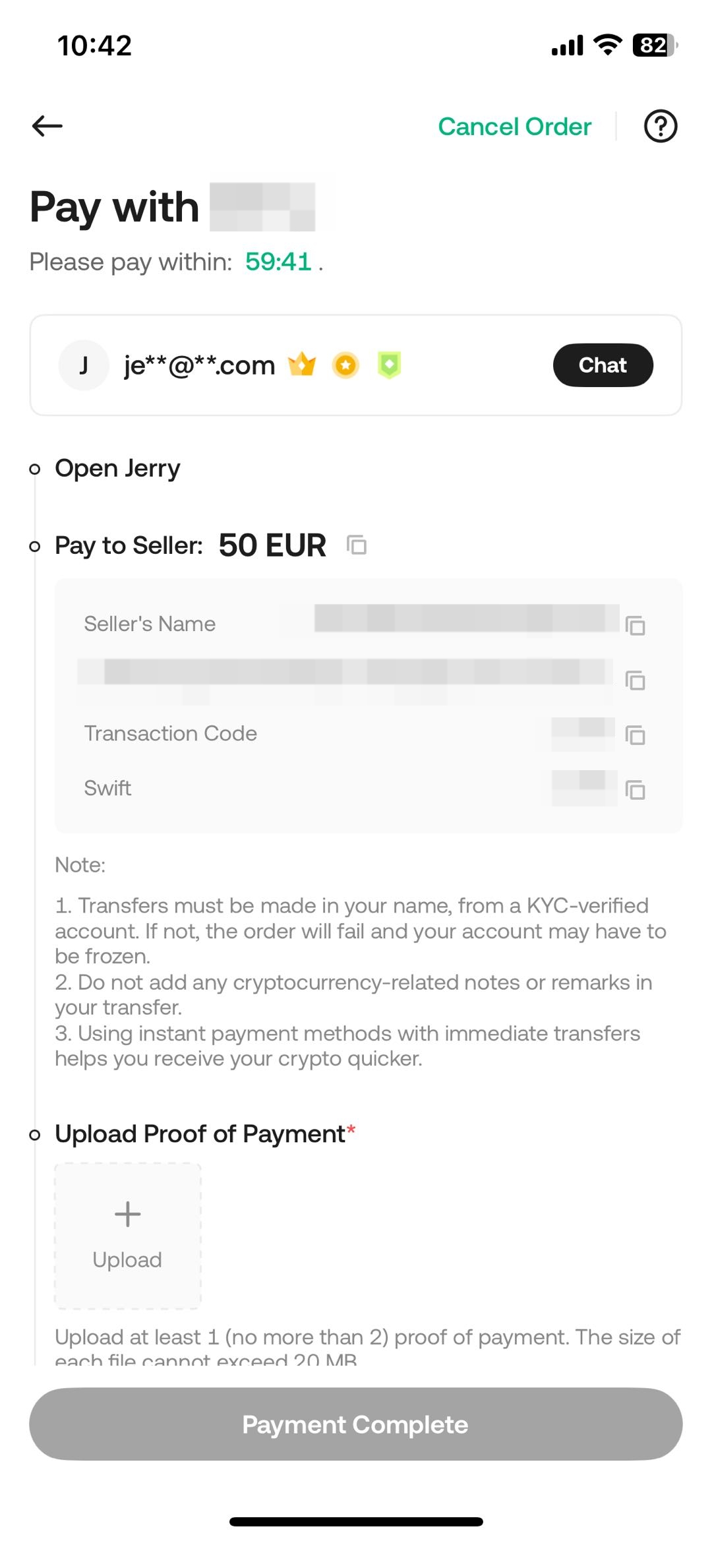Tap the 59:41 countdown timer
The image size is (712, 1541).
point(278,262)
